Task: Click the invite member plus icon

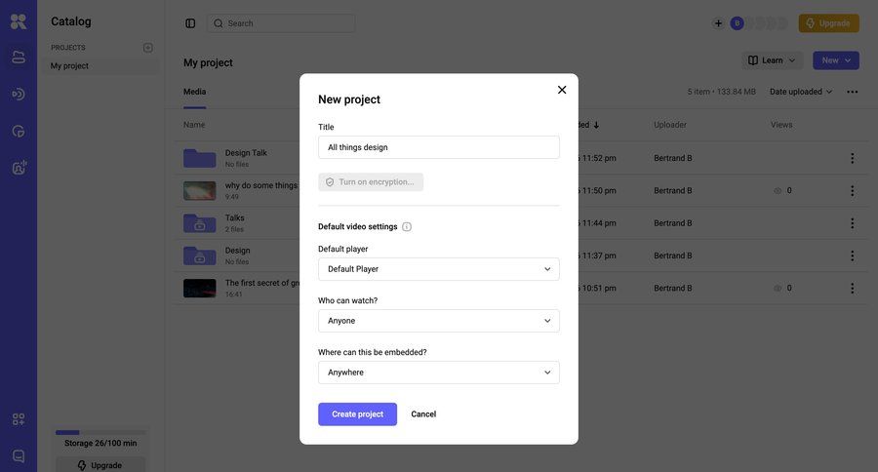Action: [719, 23]
